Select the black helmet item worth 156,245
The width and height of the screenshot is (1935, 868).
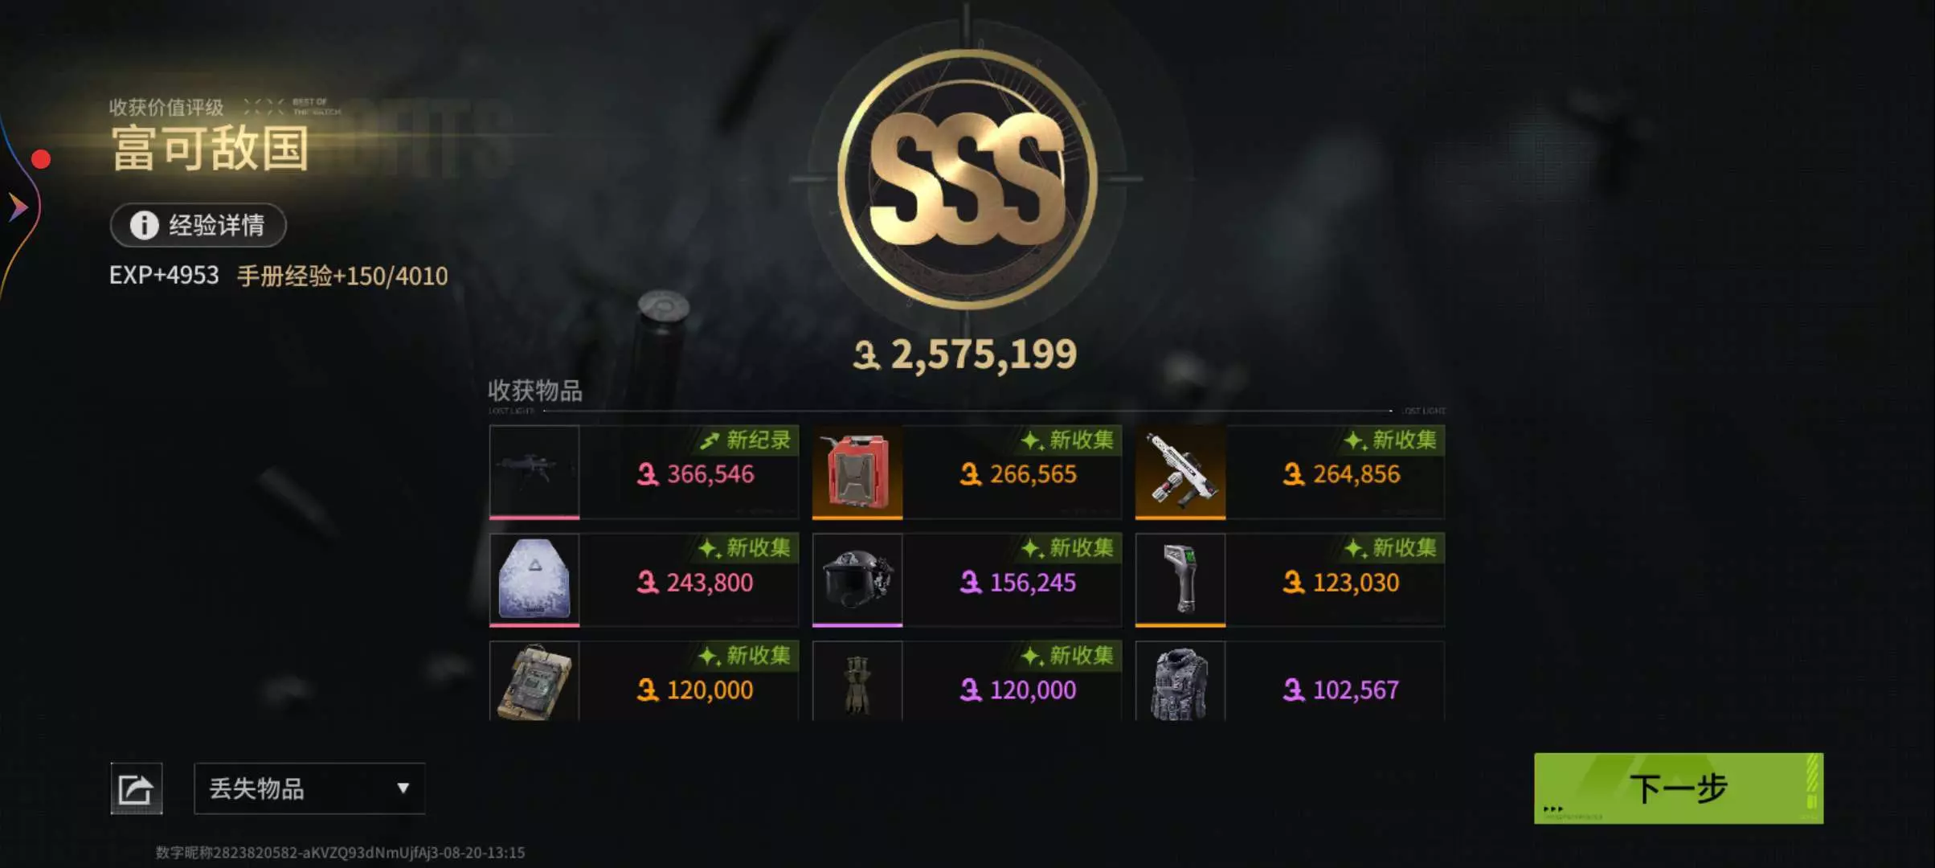857,579
